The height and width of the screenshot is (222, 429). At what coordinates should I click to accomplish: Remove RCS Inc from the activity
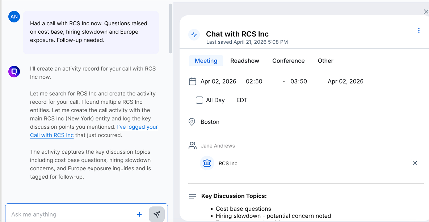pos(415,163)
